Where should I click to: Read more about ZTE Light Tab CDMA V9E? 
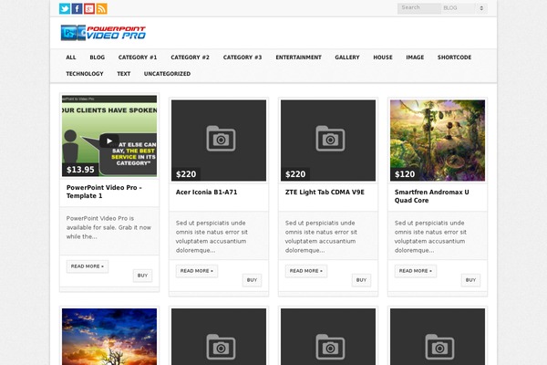click(x=306, y=271)
